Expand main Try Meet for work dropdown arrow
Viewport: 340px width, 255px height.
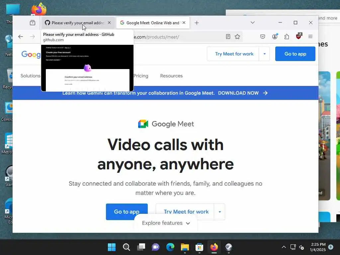(220, 212)
